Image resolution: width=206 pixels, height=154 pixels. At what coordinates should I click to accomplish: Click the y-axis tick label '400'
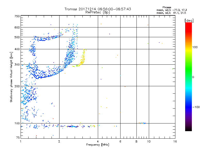[17, 49]
